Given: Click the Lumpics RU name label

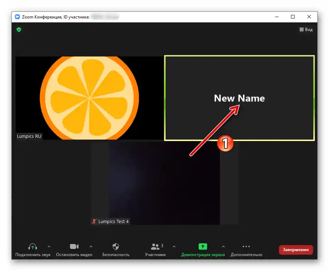Looking at the screenshot, I should point(29,136).
